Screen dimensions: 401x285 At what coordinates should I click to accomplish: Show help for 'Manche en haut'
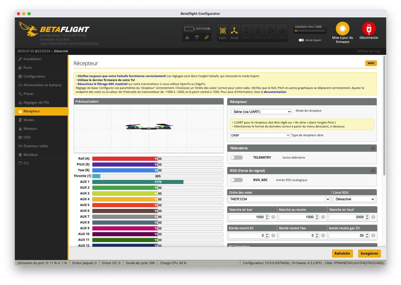tap(373, 217)
